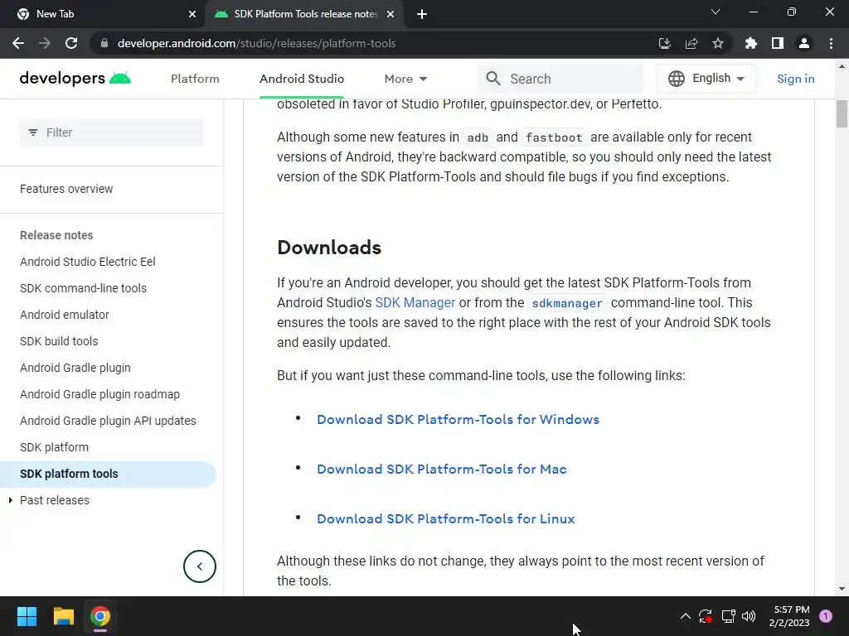
Task: Open SDK command-line tools
Action: [x=83, y=288]
